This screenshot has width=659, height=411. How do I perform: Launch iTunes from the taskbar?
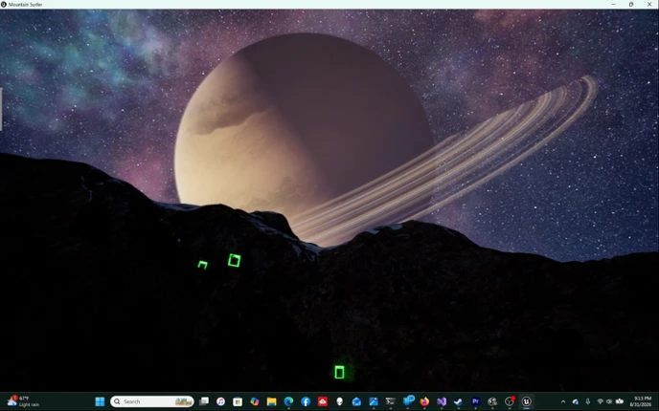(x=220, y=401)
